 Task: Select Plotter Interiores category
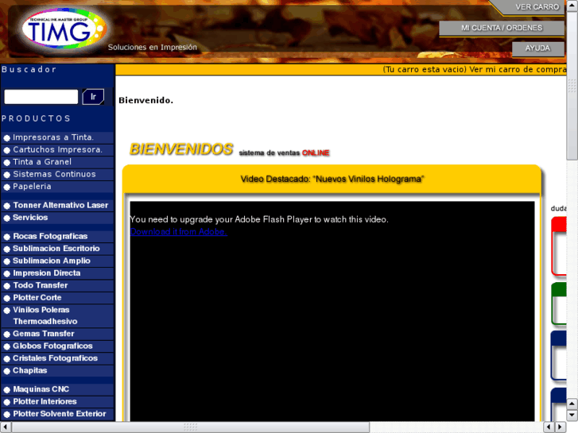point(45,401)
